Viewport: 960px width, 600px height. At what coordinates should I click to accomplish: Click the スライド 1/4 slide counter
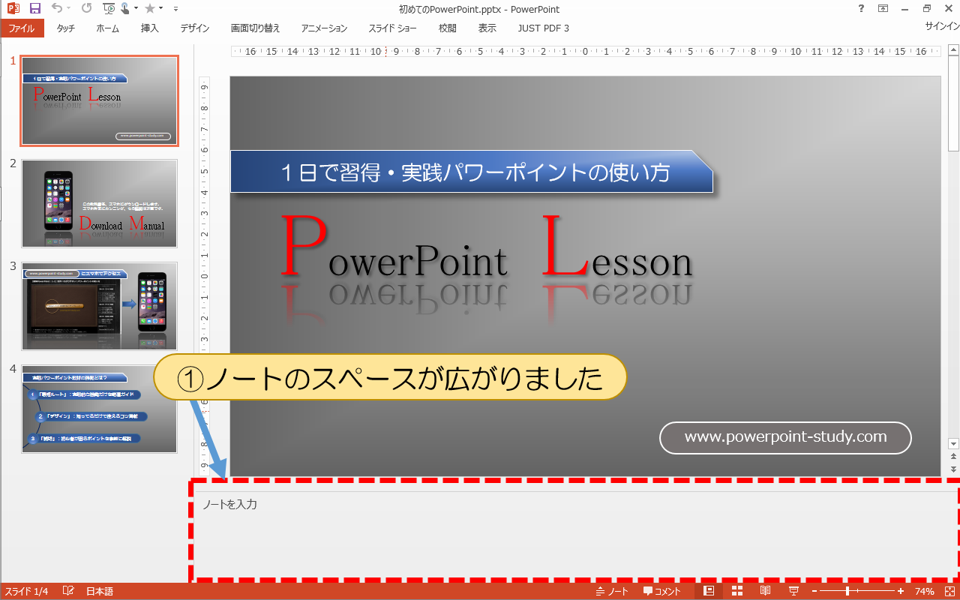(x=27, y=592)
